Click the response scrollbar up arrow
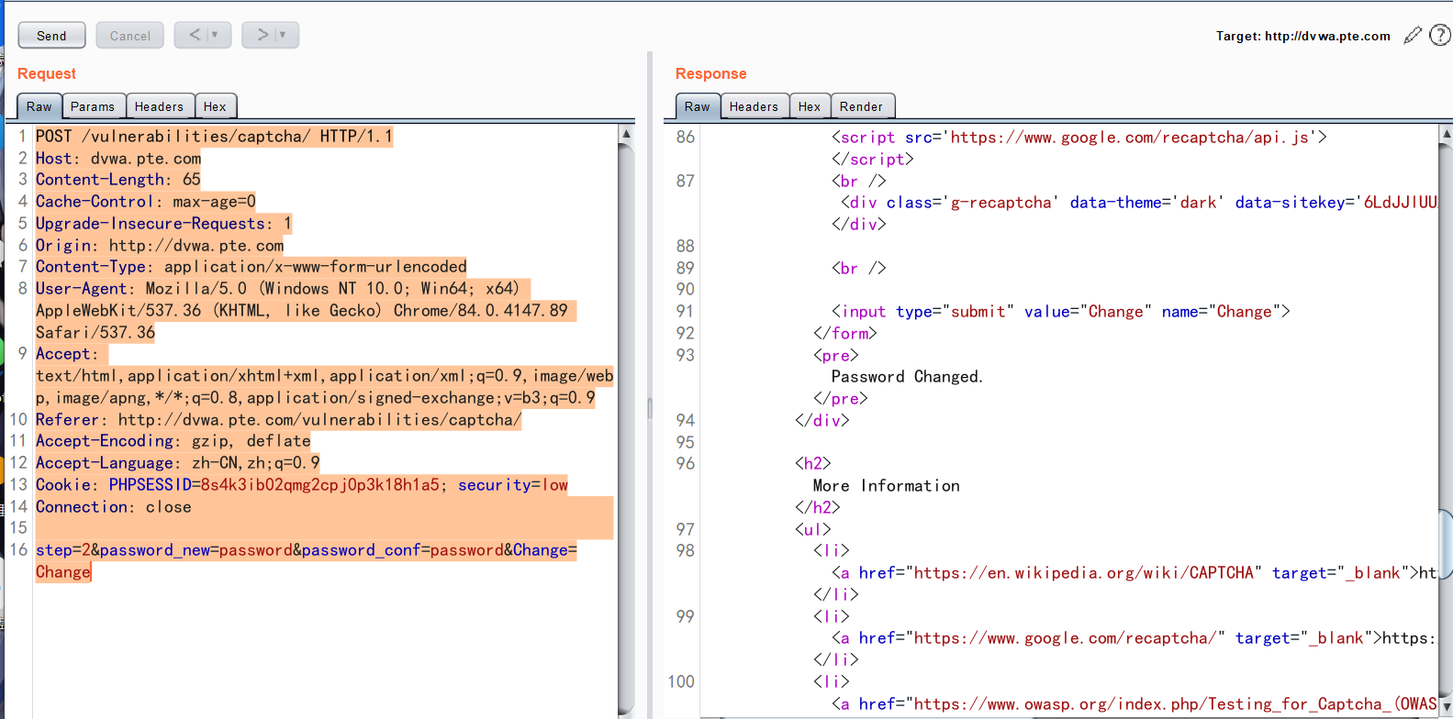1453x719 pixels. pos(1446,134)
